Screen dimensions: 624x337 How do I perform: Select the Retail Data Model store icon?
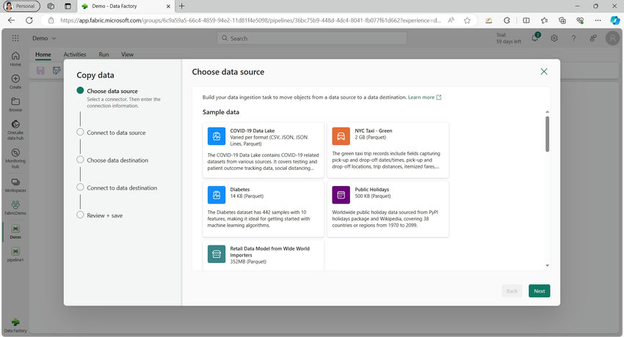[x=217, y=254]
